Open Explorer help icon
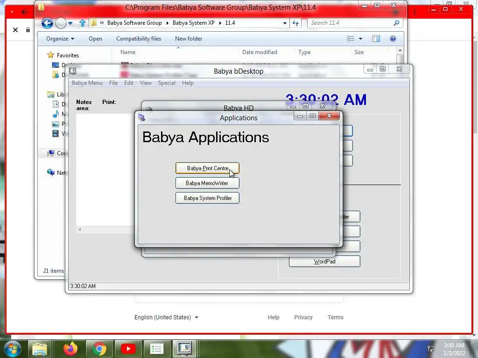The image size is (478, 358). 393,39
